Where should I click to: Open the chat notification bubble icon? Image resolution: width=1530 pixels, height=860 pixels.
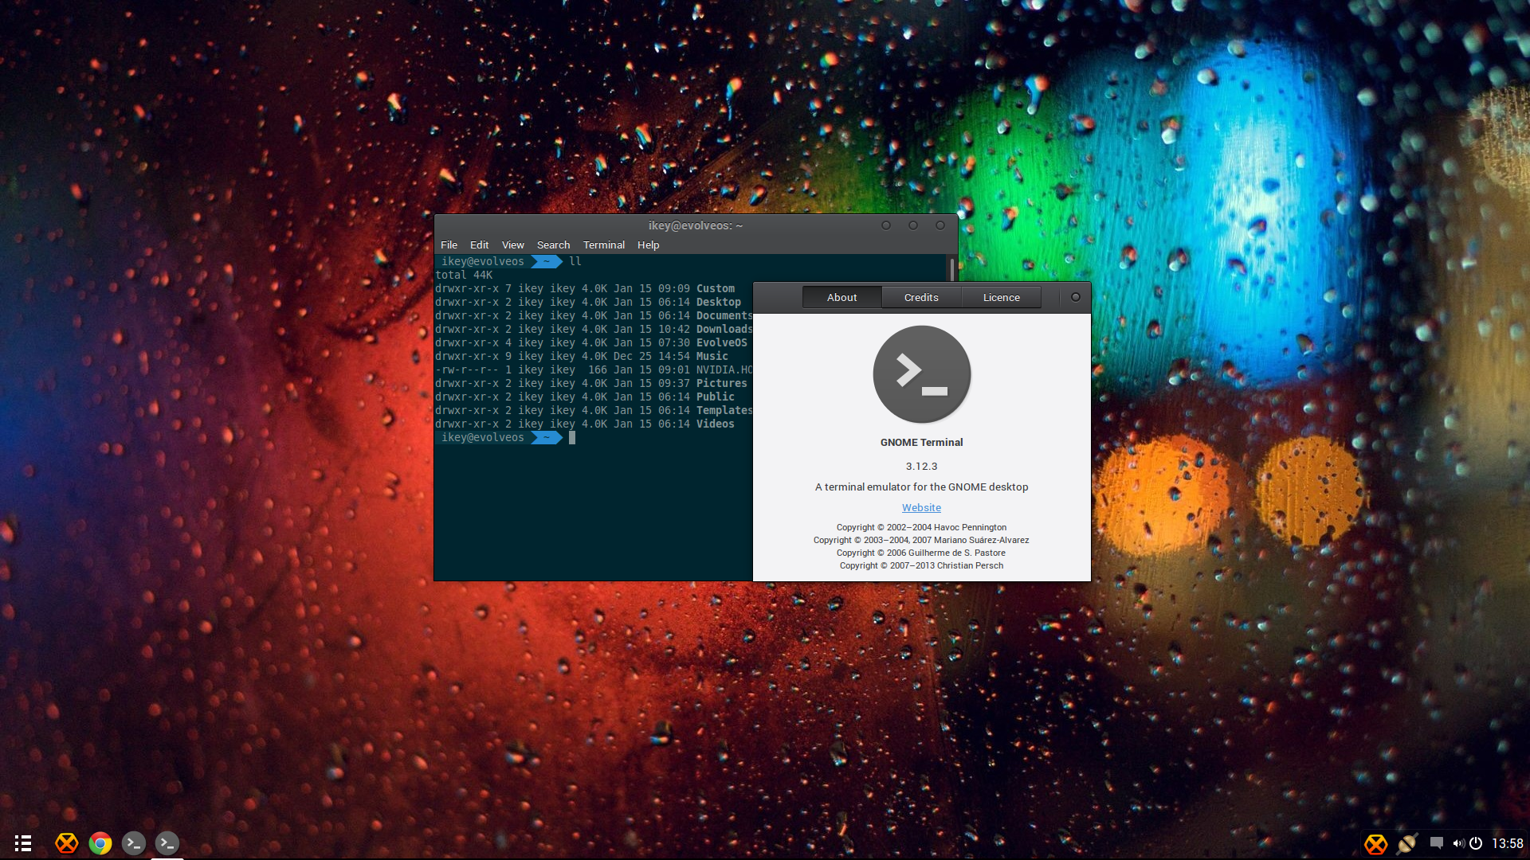1436,842
